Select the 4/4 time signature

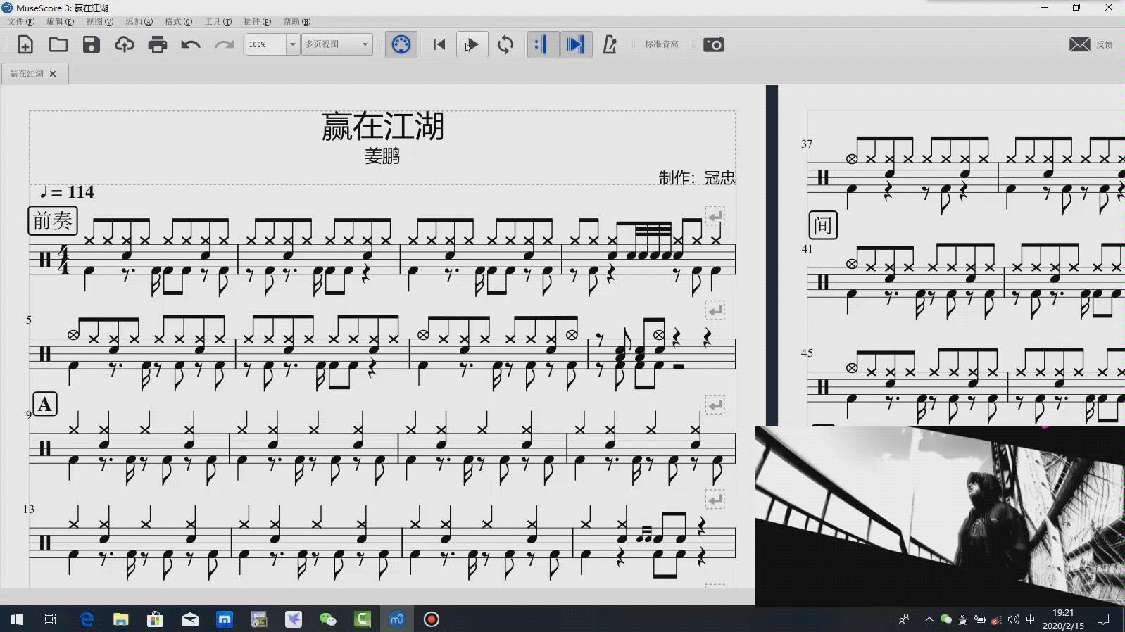pos(63,260)
